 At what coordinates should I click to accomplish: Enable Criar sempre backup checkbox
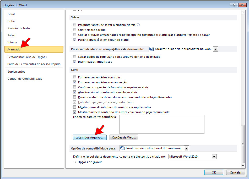tap(75, 30)
